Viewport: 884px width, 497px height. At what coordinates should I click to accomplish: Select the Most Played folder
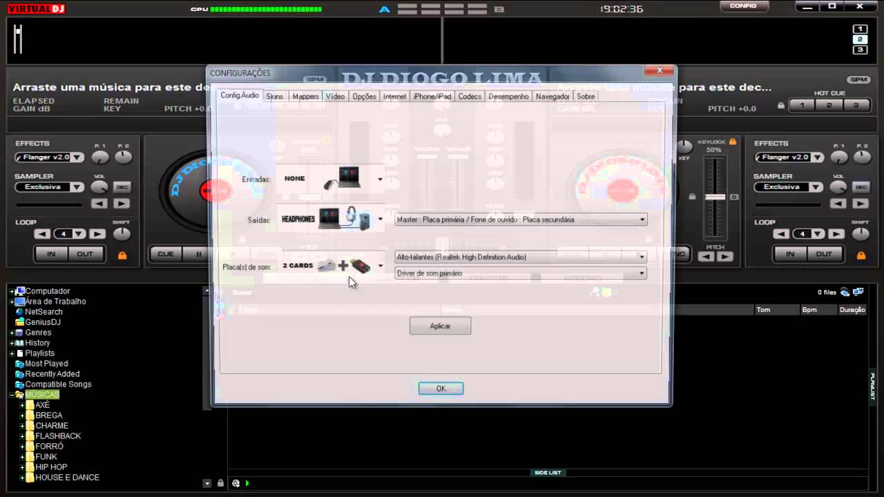[x=46, y=364]
